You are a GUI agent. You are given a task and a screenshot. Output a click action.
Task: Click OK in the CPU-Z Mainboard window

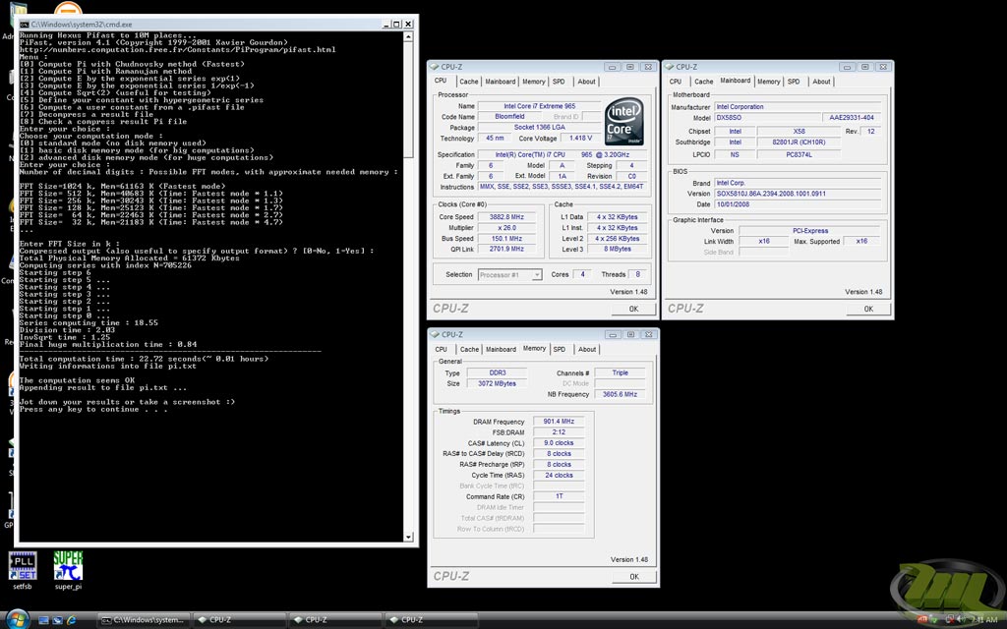pos(868,309)
